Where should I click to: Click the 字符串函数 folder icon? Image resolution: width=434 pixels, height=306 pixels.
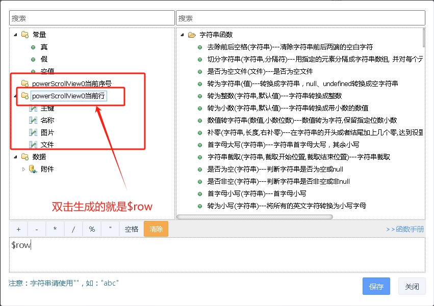click(x=192, y=35)
